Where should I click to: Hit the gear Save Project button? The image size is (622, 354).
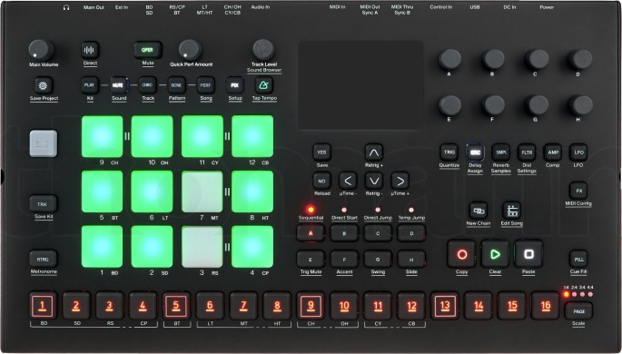tap(43, 85)
